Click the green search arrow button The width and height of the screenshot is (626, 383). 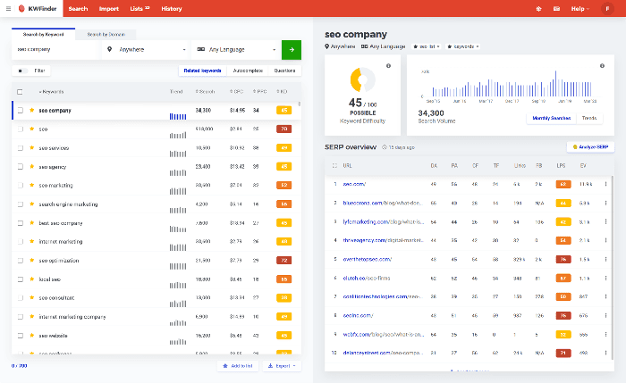tap(291, 50)
